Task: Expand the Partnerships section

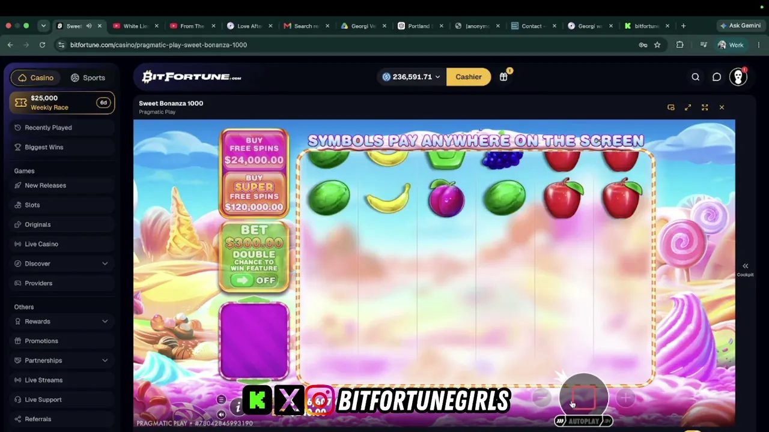Action: click(62, 361)
